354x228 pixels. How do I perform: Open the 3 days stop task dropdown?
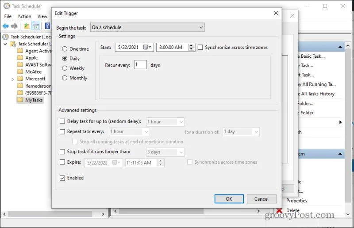[x=165, y=152]
